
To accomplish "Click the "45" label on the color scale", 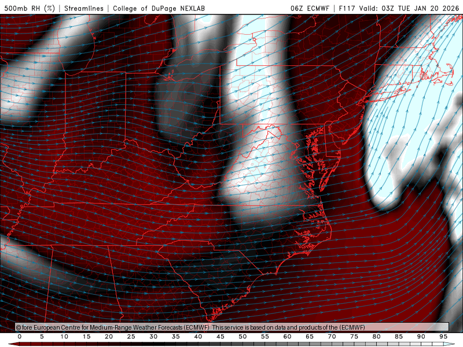I will (221, 337).
